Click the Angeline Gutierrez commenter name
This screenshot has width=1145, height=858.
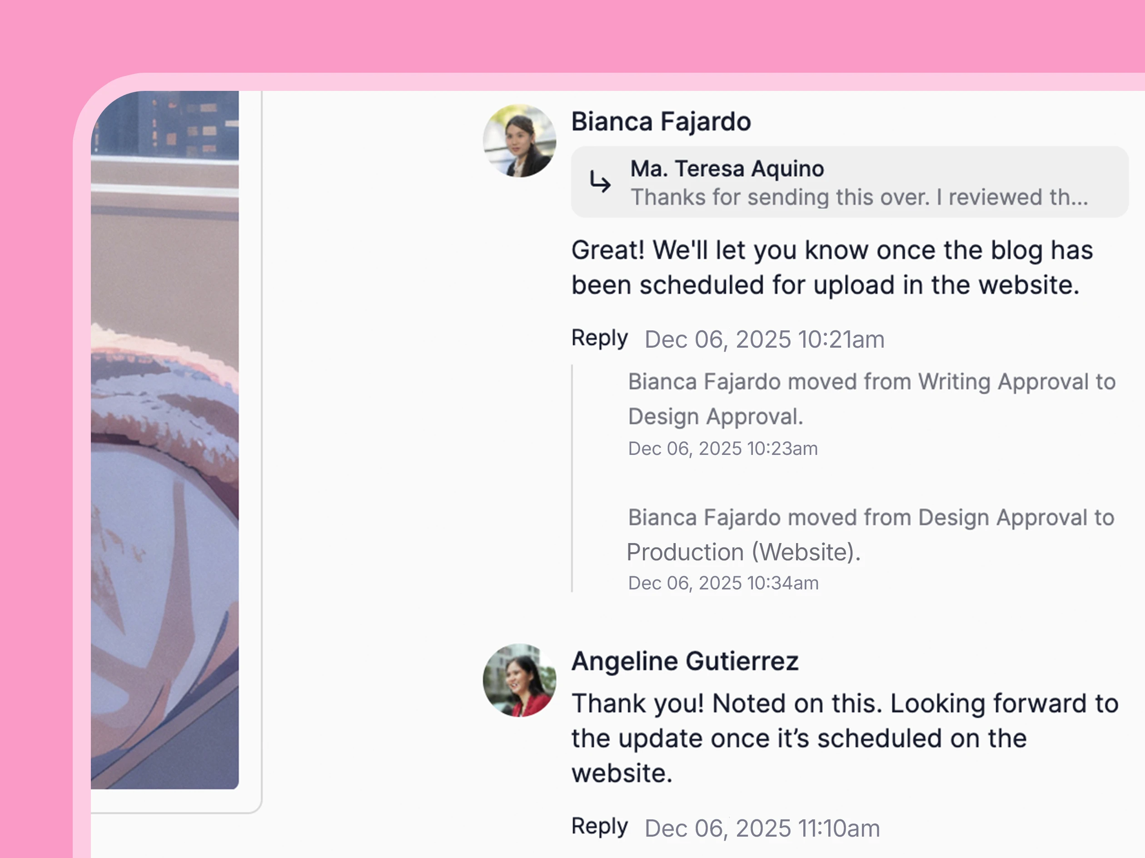click(x=684, y=661)
